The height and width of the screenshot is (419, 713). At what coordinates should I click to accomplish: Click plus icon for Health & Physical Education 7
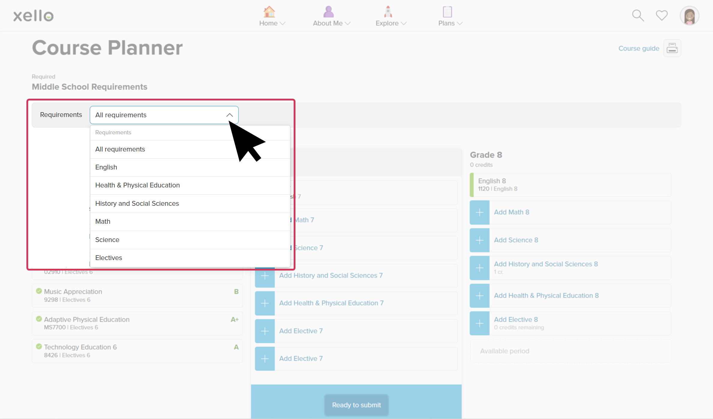pyautogui.click(x=265, y=304)
